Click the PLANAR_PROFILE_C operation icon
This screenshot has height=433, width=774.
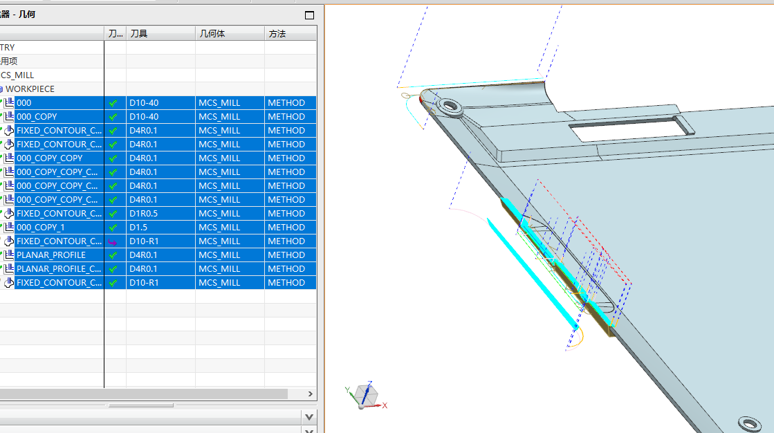coord(9,268)
